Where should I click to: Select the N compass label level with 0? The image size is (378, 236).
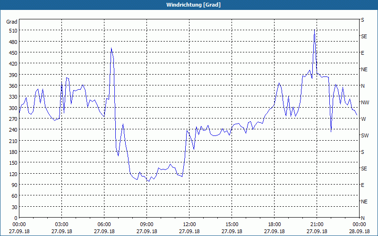click(362, 218)
